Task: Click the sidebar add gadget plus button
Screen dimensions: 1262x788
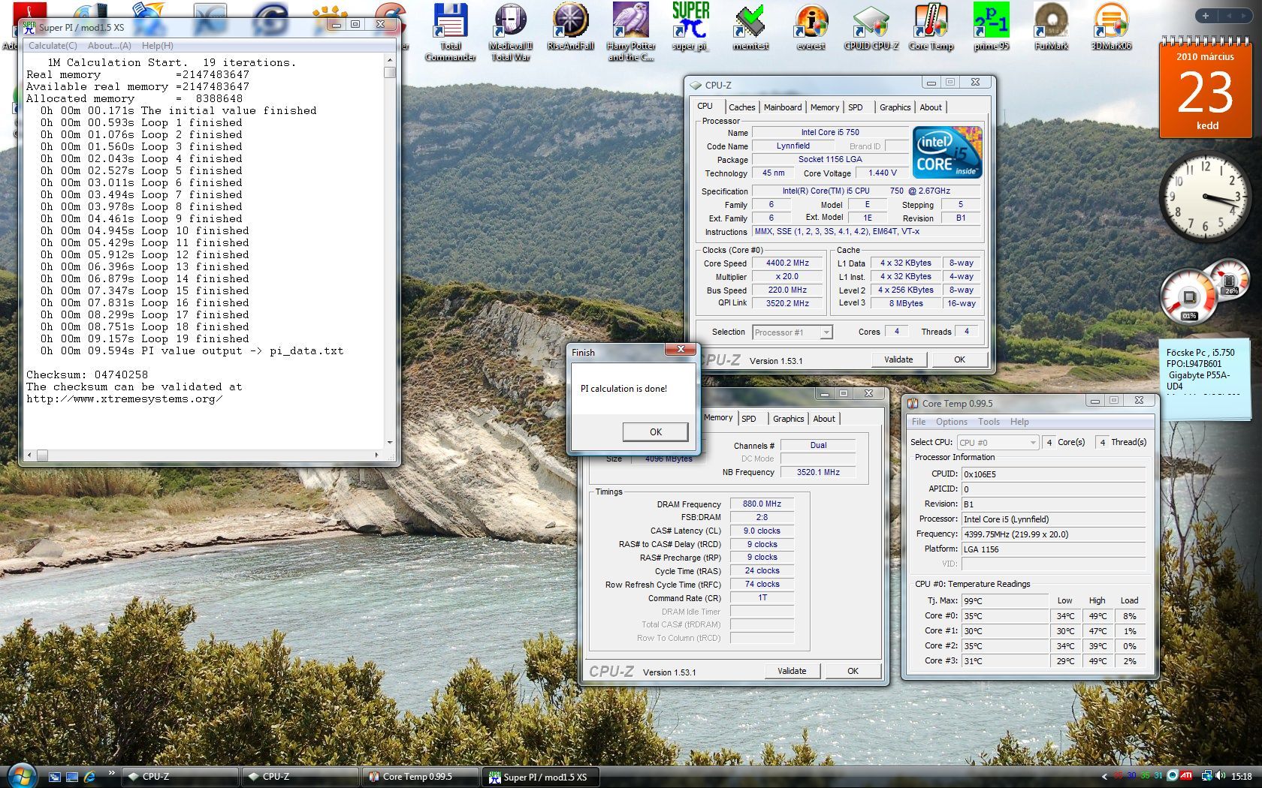Action: pyautogui.click(x=1205, y=16)
